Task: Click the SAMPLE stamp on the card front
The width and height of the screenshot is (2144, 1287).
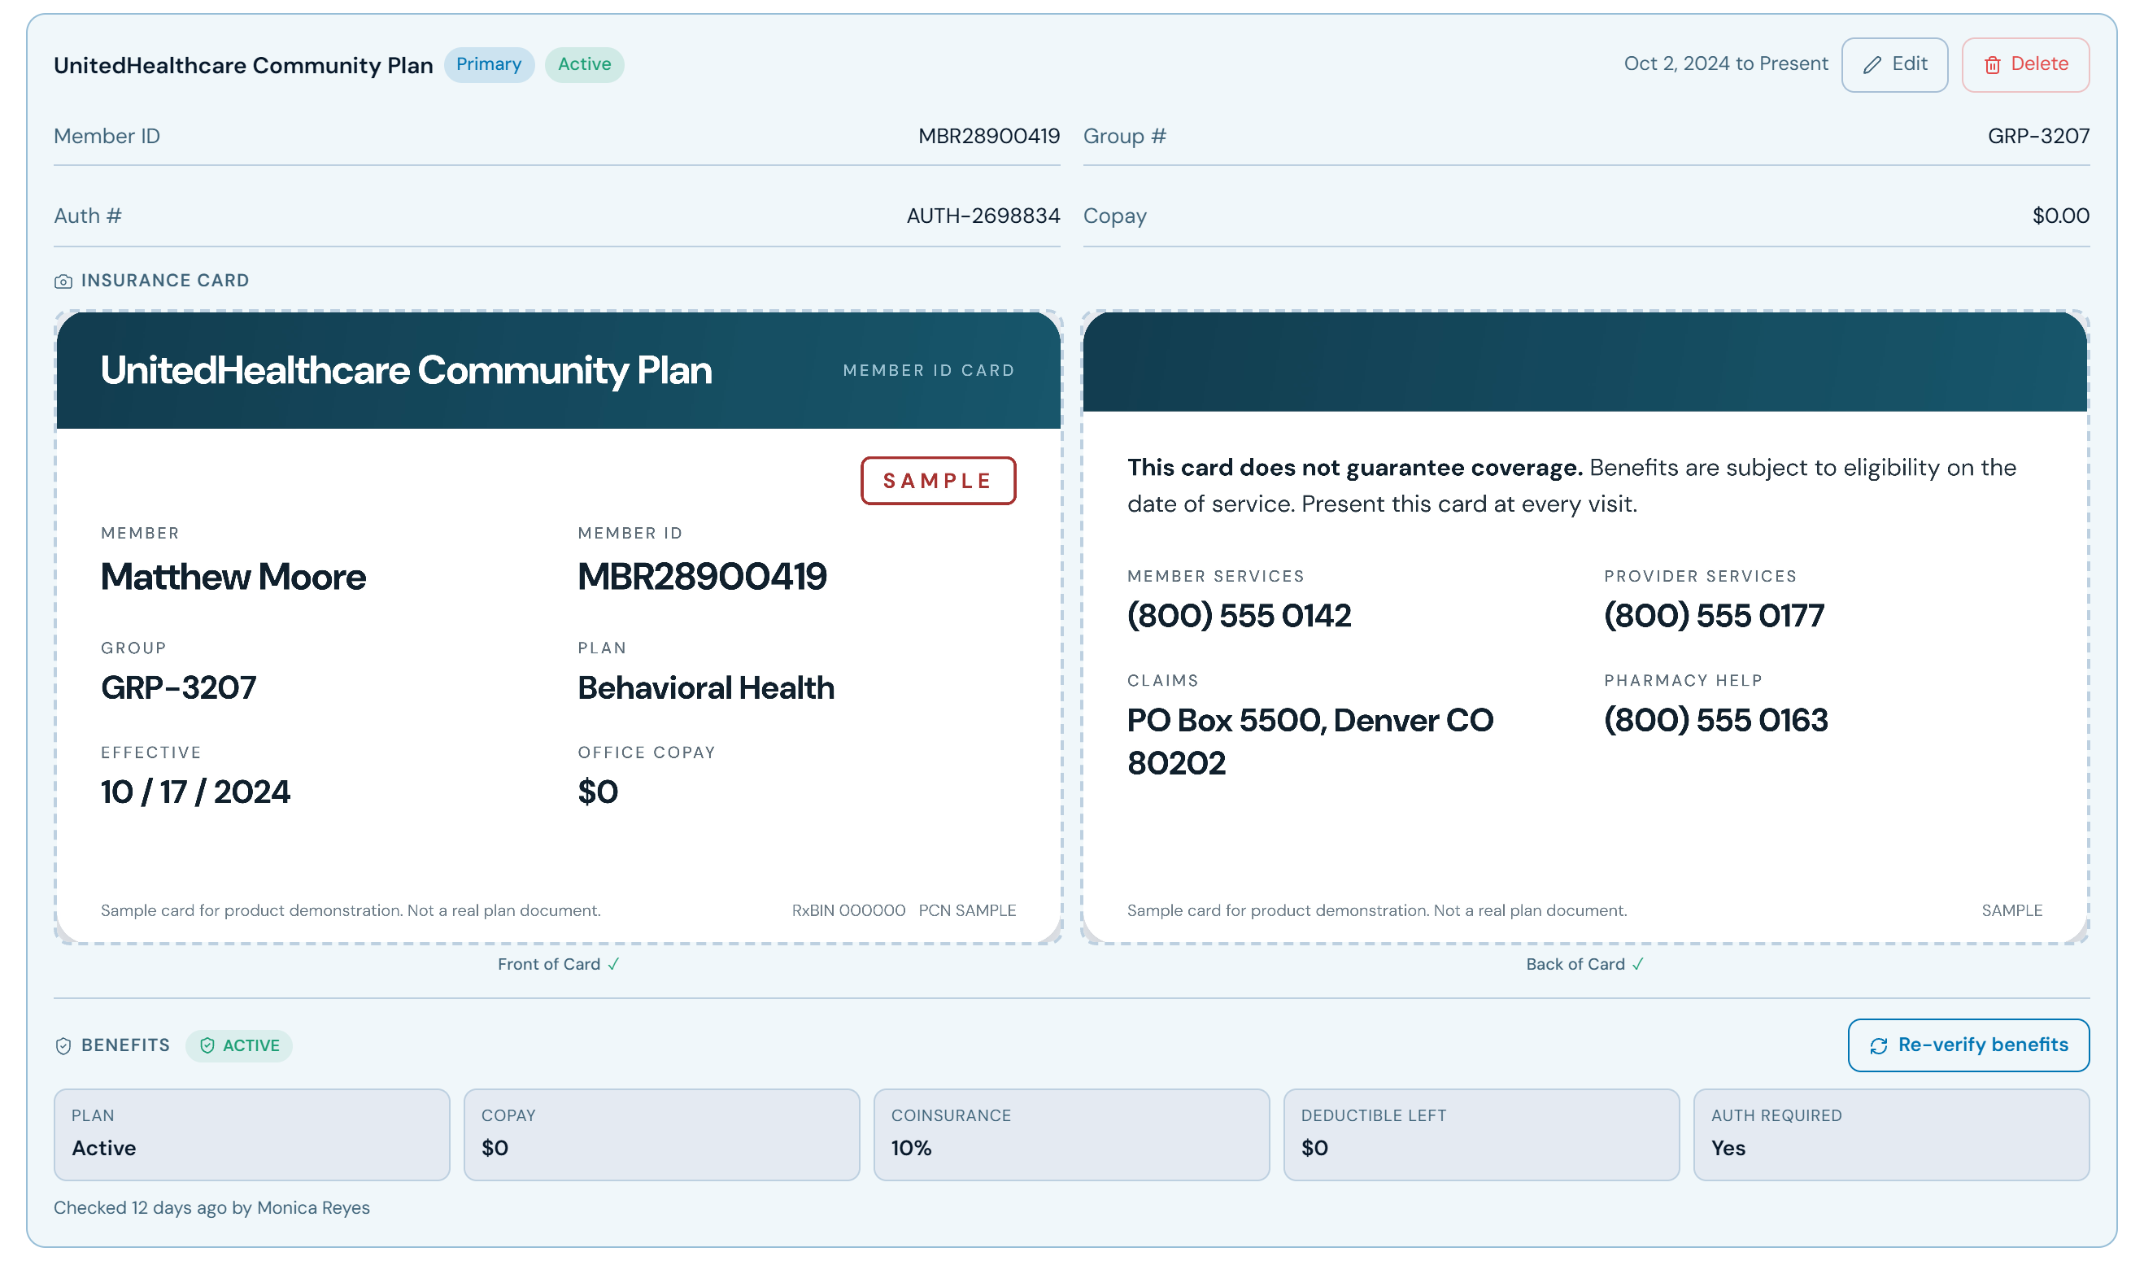Action: (x=938, y=481)
